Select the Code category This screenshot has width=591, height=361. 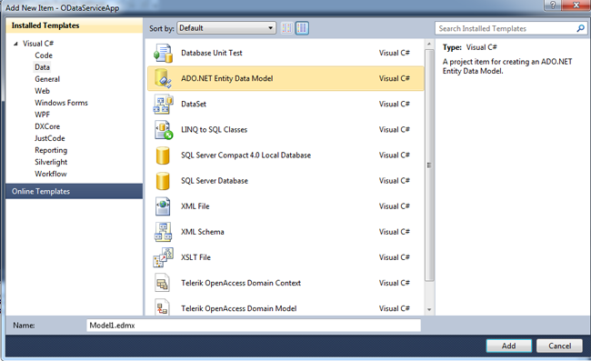tap(44, 55)
